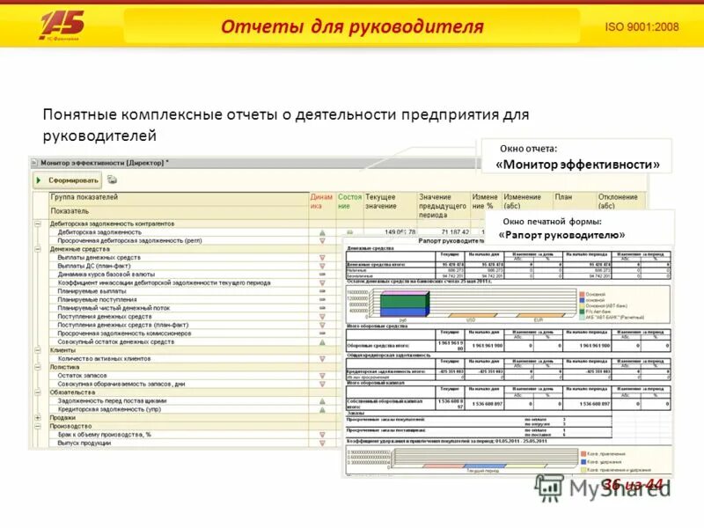
Task: Click the green run arrow on Сформировать
Action: [39, 179]
